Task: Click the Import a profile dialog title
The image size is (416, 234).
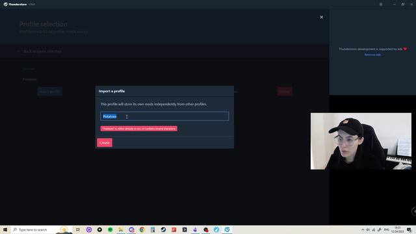Action: tap(112, 91)
